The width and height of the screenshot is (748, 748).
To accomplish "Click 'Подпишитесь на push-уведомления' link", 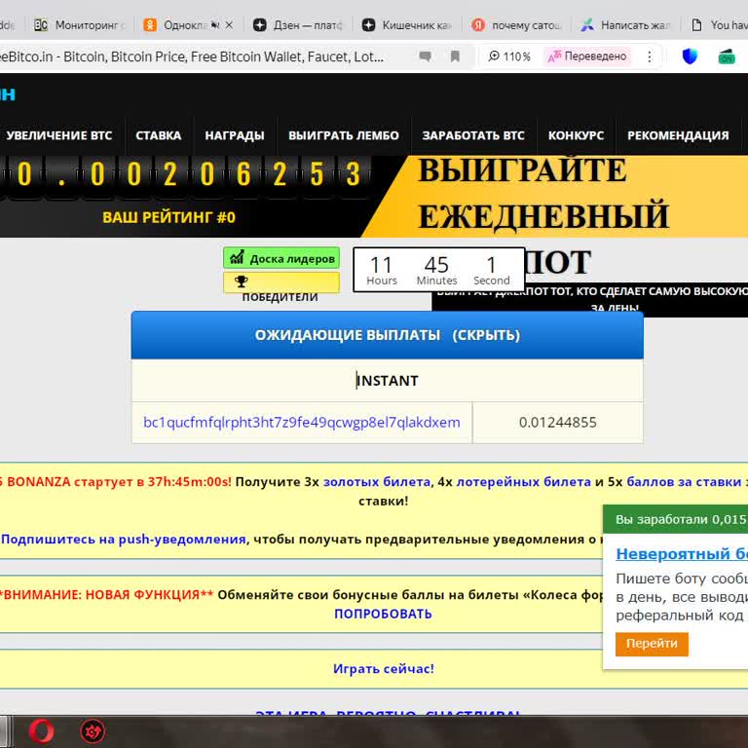I will tap(124, 540).
